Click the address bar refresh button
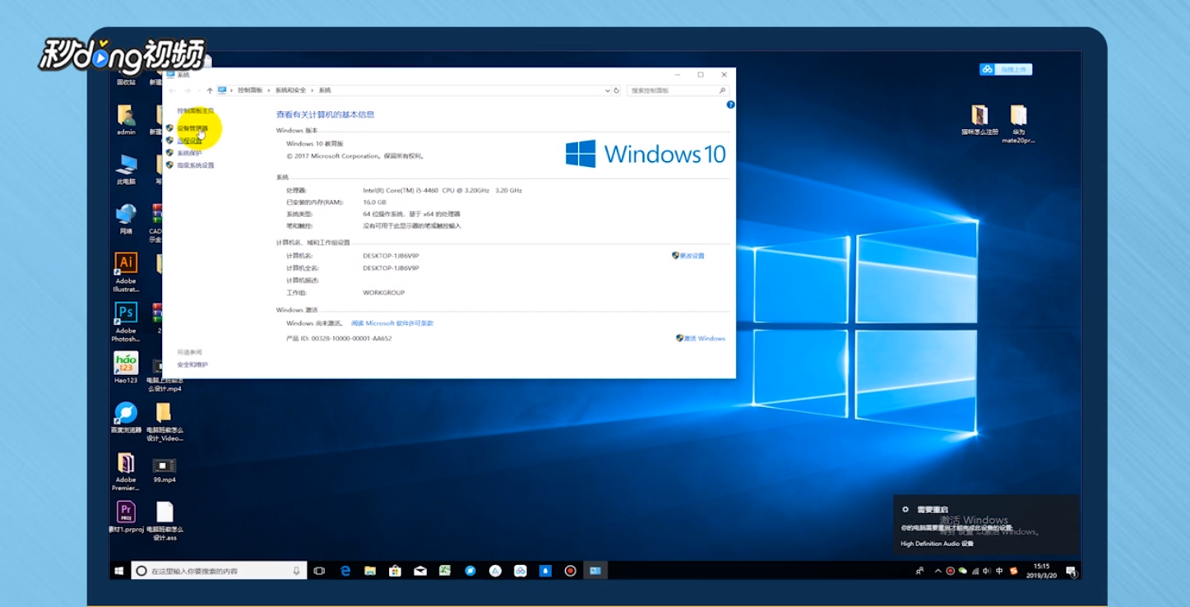Image resolution: width=1190 pixels, height=607 pixels. (x=617, y=90)
